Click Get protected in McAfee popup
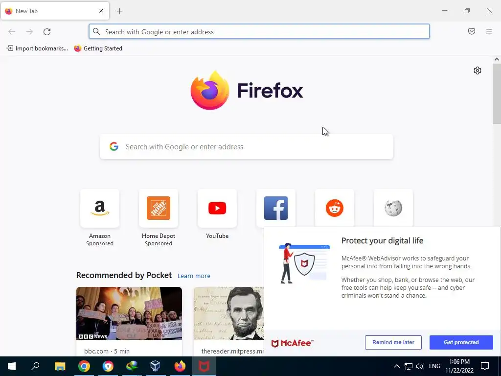Image resolution: width=501 pixels, height=376 pixels. click(x=461, y=342)
